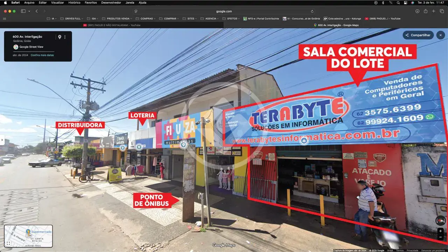Expand the IA bookmarks folder
The height and width of the screenshot is (252, 448).
[x=52, y=19]
